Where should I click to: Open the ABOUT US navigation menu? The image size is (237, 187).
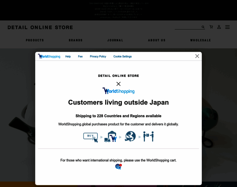[157, 40]
